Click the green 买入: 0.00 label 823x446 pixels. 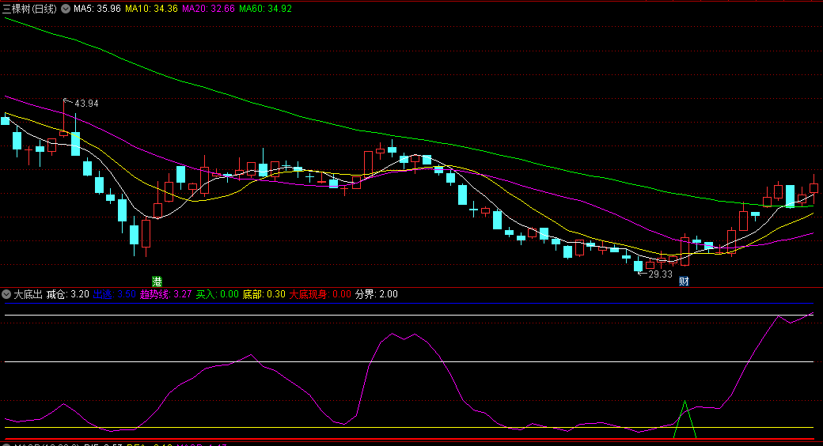click(x=217, y=294)
